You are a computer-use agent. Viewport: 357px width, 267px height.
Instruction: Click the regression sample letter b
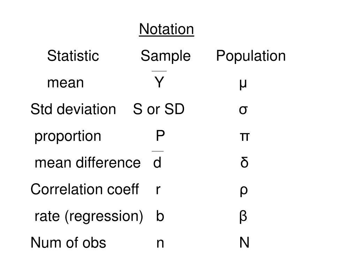point(160,216)
